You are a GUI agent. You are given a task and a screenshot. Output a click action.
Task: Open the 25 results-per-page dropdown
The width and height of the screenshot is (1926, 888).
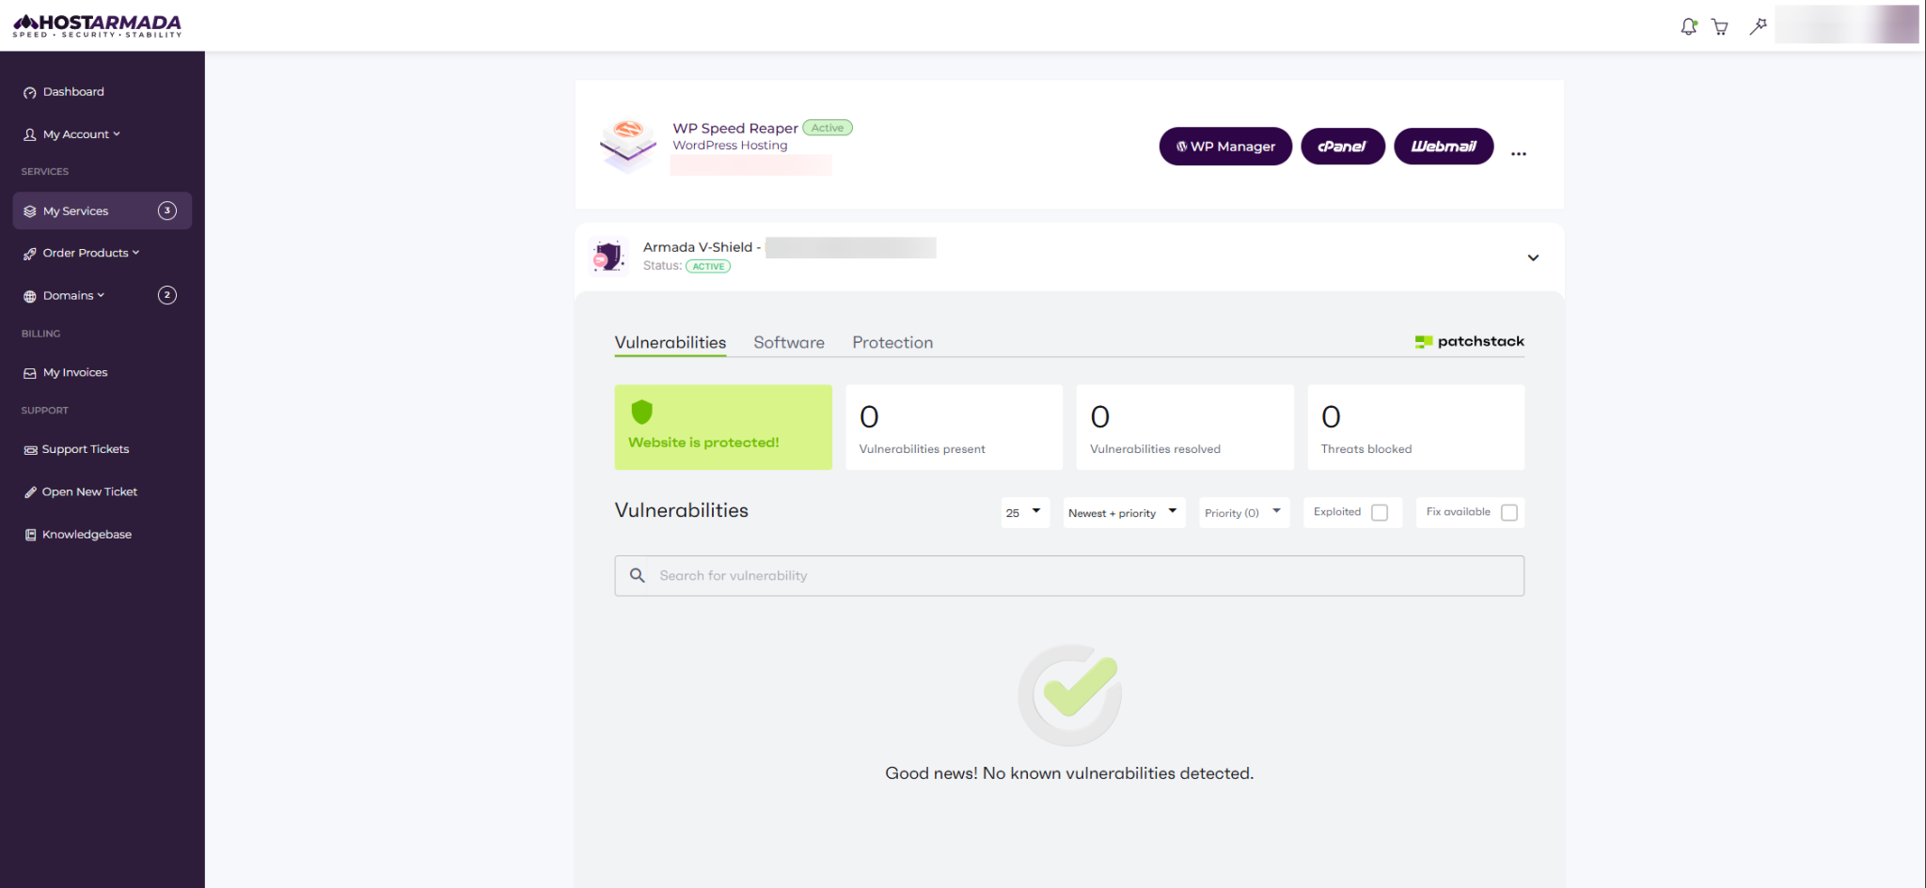click(1025, 513)
